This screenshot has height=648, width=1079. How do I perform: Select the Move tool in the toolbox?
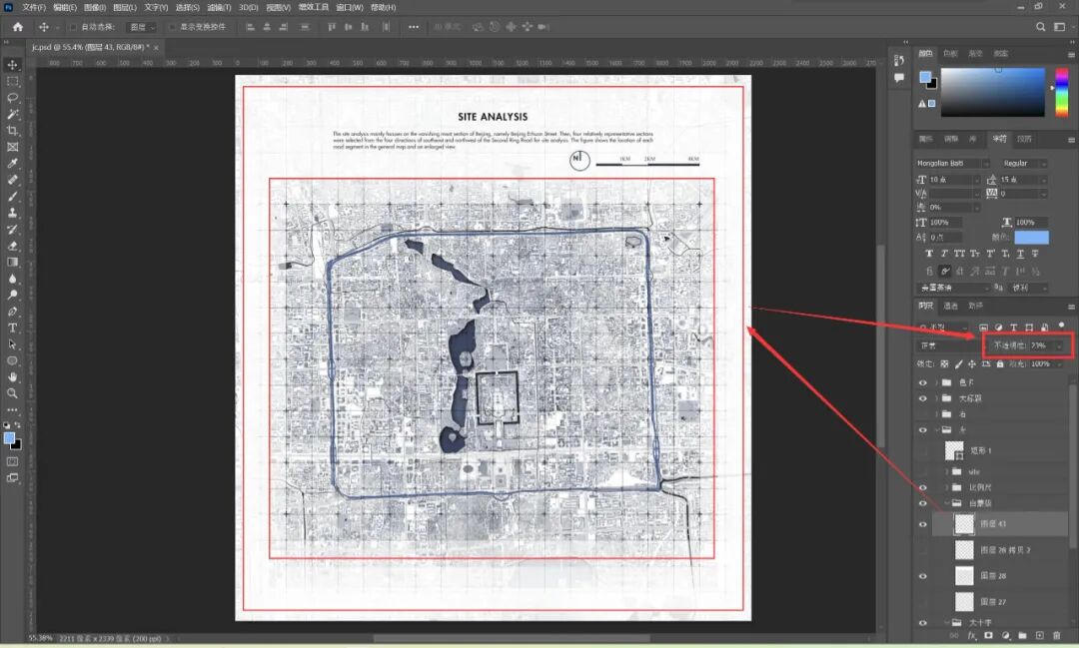point(12,65)
